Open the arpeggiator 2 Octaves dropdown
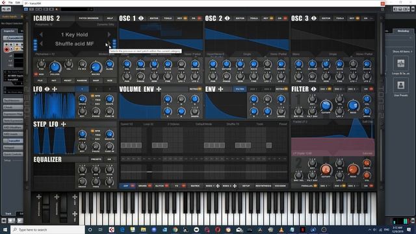Screen dimensions: 416x234 pos(174,124)
